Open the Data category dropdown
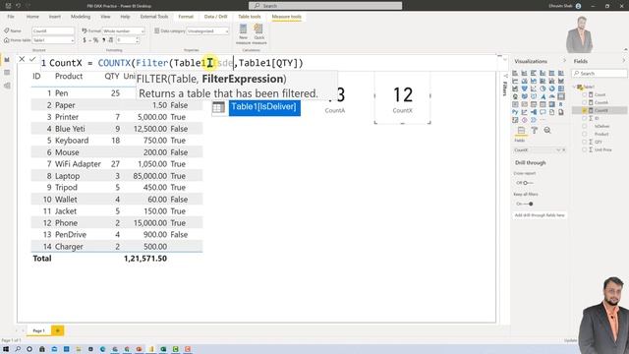Viewport: 629px width, 354px height. point(226,30)
